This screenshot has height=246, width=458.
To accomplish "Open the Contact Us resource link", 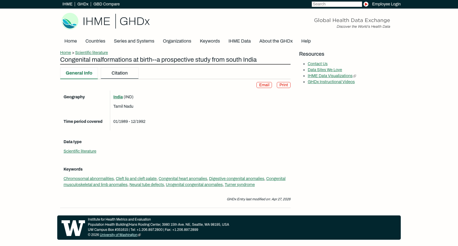I will point(317,64).
